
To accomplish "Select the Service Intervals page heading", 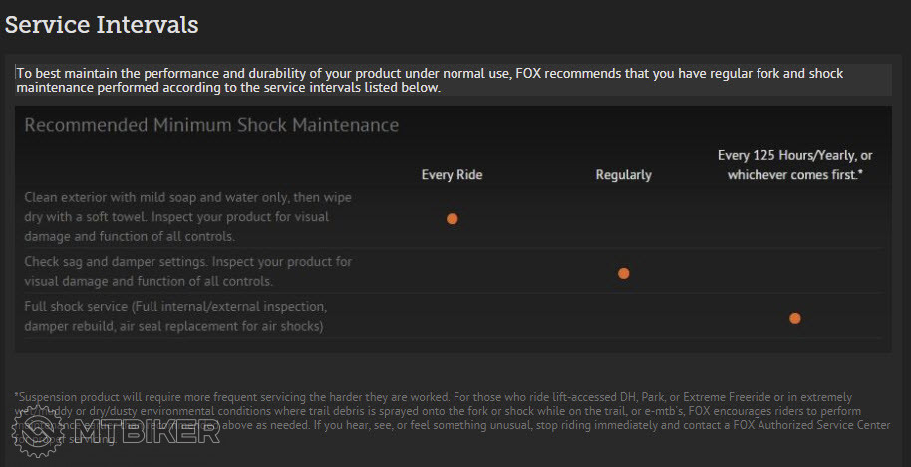I will pyautogui.click(x=101, y=24).
